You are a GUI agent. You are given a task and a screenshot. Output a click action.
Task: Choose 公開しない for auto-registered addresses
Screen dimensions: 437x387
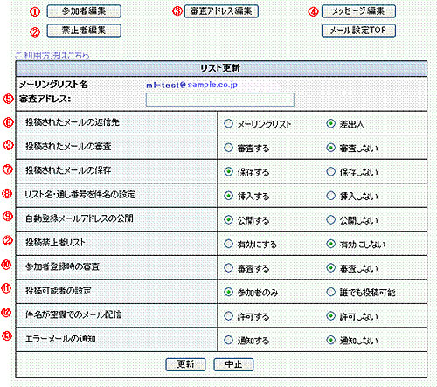click(331, 219)
